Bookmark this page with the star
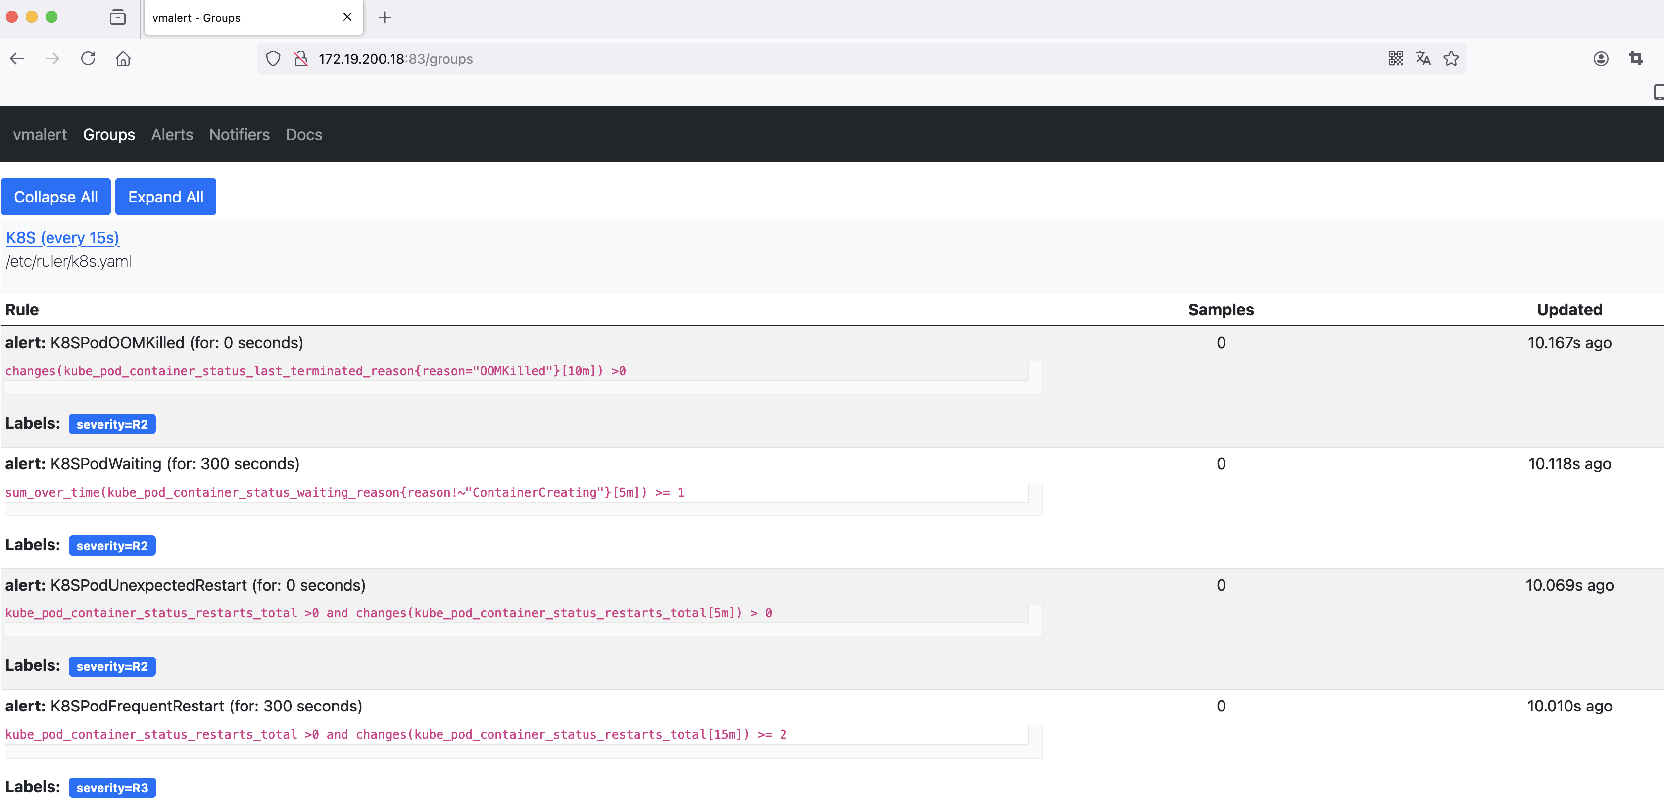Viewport: 1664px width, 810px height. click(1451, 59)
